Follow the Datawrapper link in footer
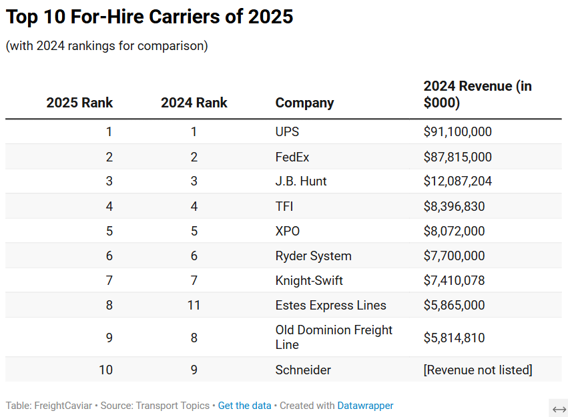The width and height of the screenshot is (568, 417). click(x=365, y=406)
